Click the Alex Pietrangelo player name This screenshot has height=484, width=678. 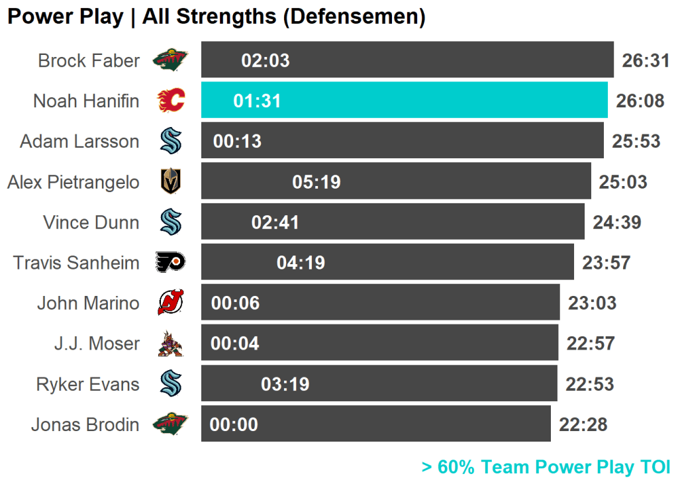click(x=73, y=182)
